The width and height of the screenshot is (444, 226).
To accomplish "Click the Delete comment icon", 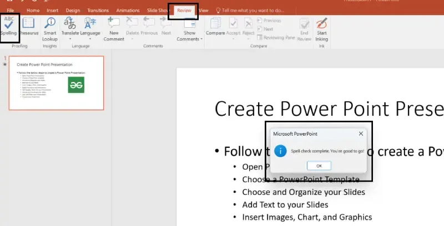I will (x=132, y=23).
